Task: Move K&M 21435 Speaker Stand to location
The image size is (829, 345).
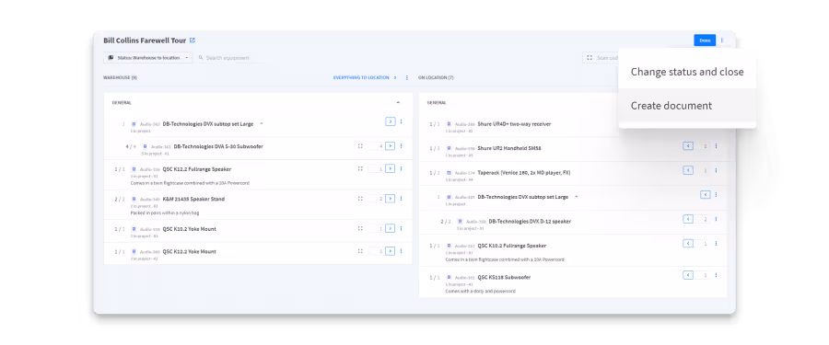Action: click(391, 199)
